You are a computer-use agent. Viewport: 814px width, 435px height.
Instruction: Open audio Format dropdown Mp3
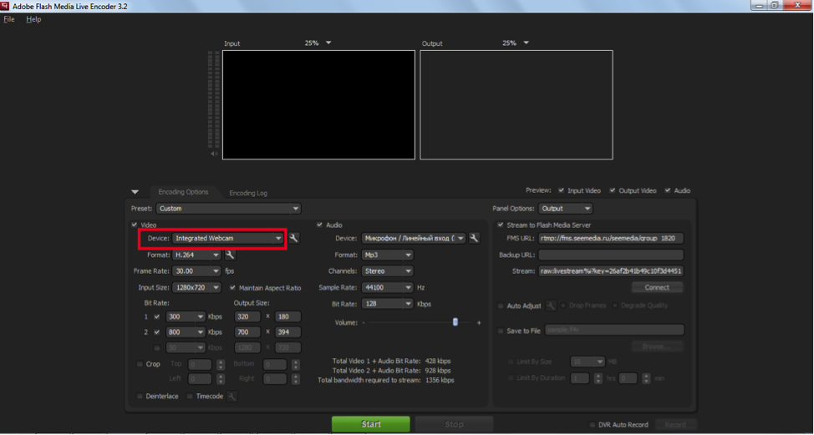[387, 255]
